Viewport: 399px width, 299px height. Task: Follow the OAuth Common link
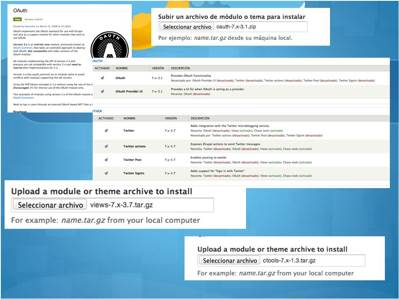coord(23,48)
